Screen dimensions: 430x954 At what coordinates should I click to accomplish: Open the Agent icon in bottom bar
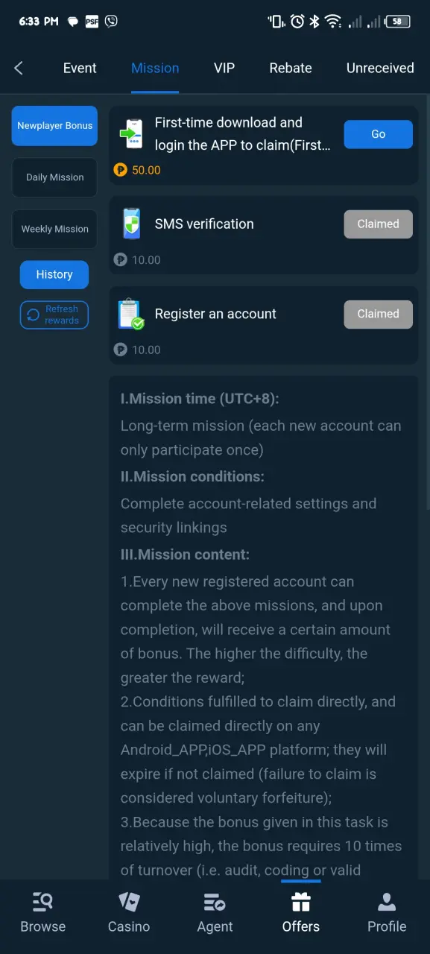(x=215, y=903)
